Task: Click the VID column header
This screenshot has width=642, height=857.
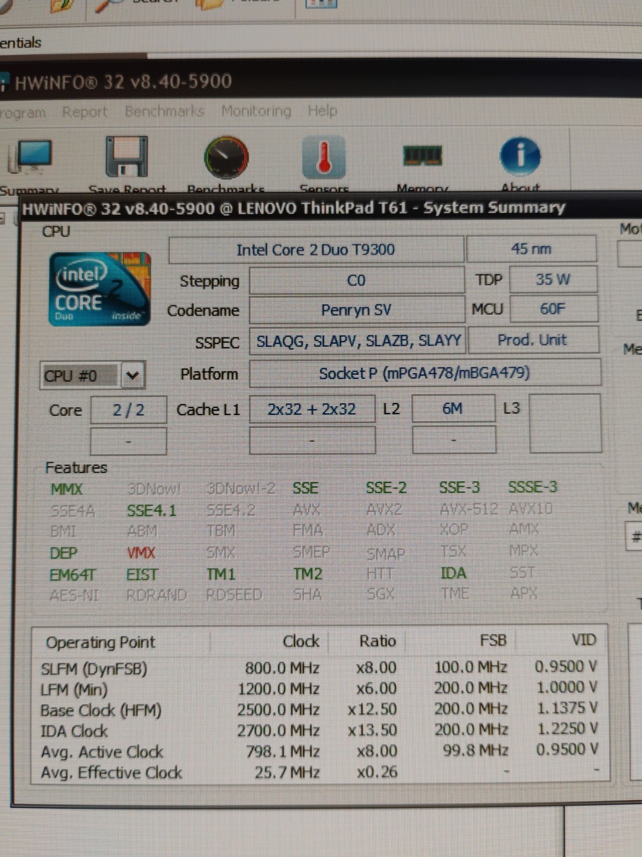Action: tap(584, 640)
